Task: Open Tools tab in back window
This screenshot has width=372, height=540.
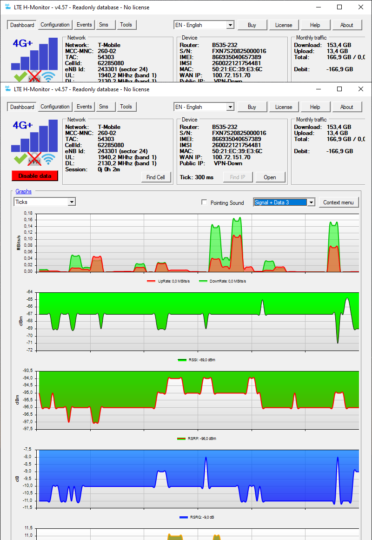Action: point(126,25)
